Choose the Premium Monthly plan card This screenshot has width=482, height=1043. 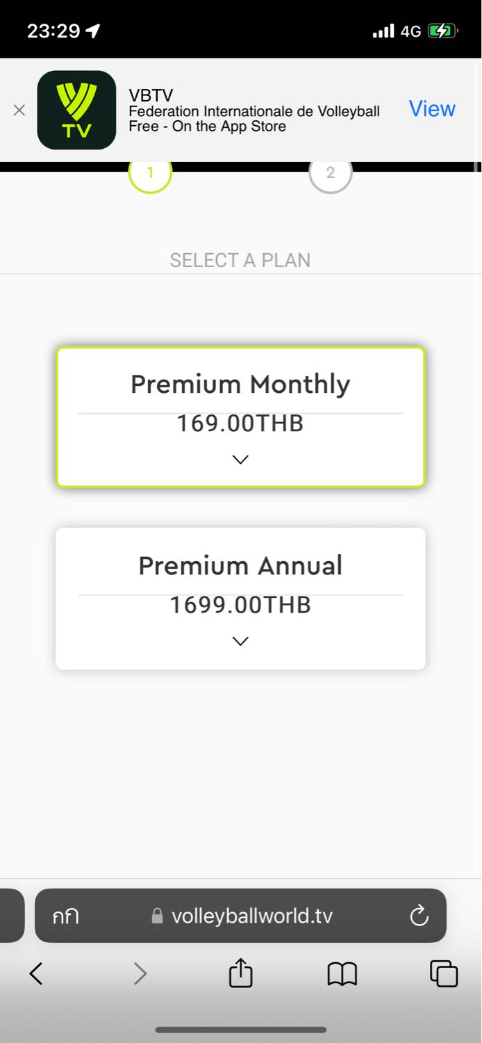pyautogui.click(x=240, y=417)
